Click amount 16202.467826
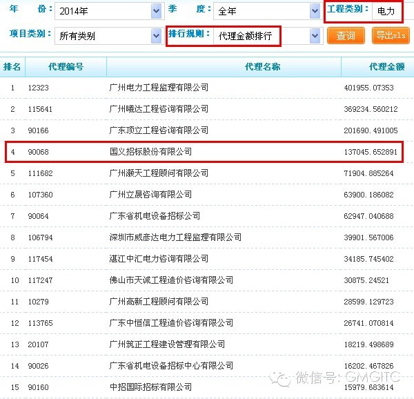Screen dimensions: 414x399 tap(368, 366)
